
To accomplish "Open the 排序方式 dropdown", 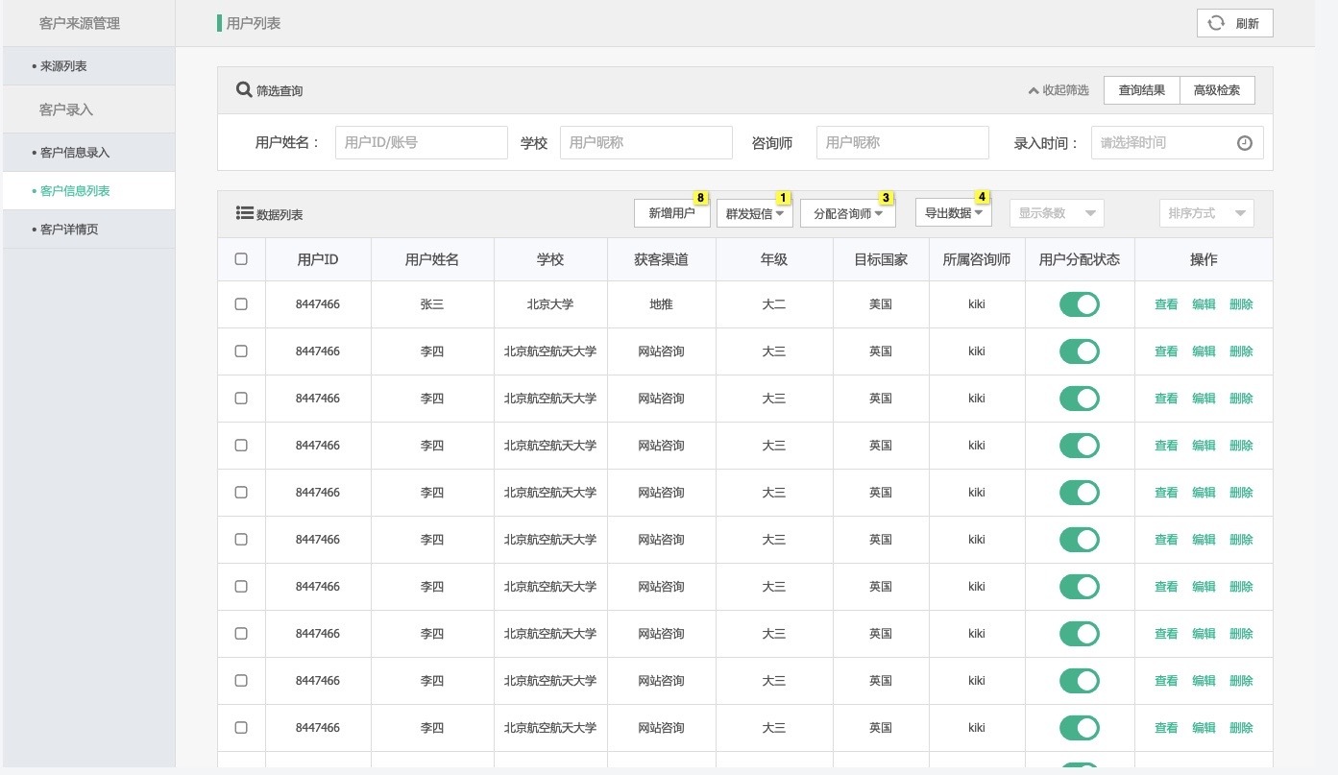I will pyautogui.click(x=1206, y=213).
